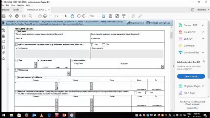Image resolution: width=210 pixels, height=118 pixels.
Task: Open the current residence Country dropdown
Action: click(56, 86)
